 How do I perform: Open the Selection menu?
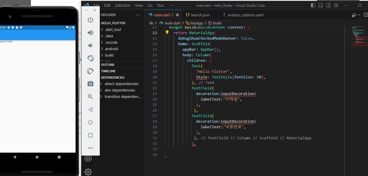pyautogui.click(x=123, y=5)
